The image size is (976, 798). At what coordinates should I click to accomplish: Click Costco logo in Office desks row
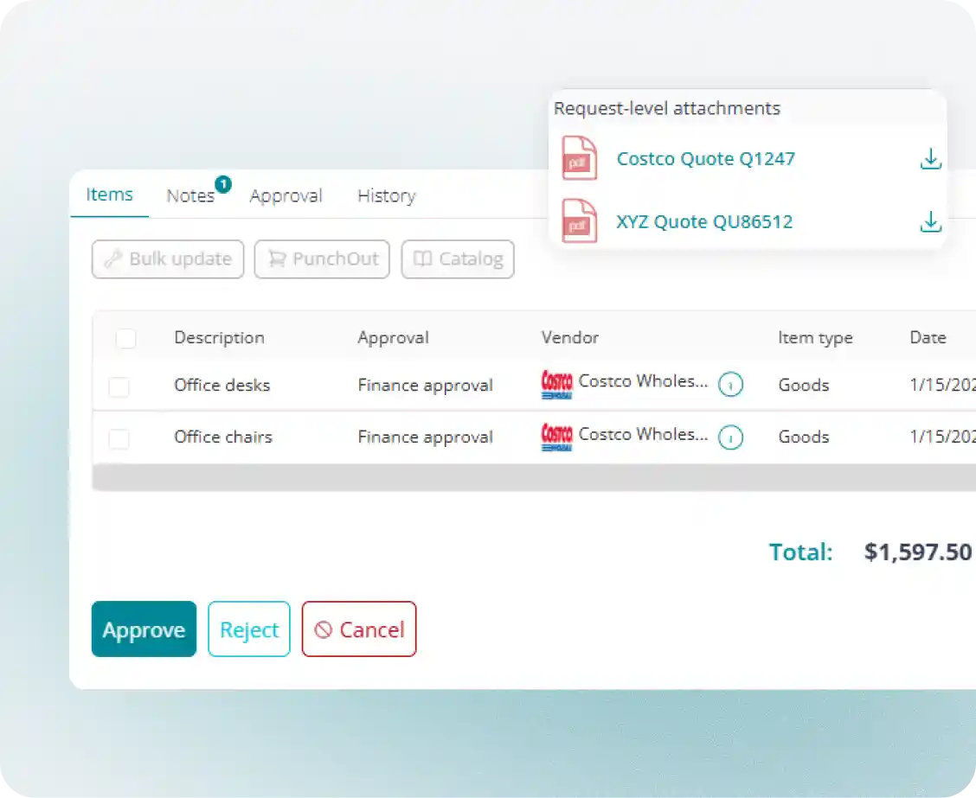(556, 385)
